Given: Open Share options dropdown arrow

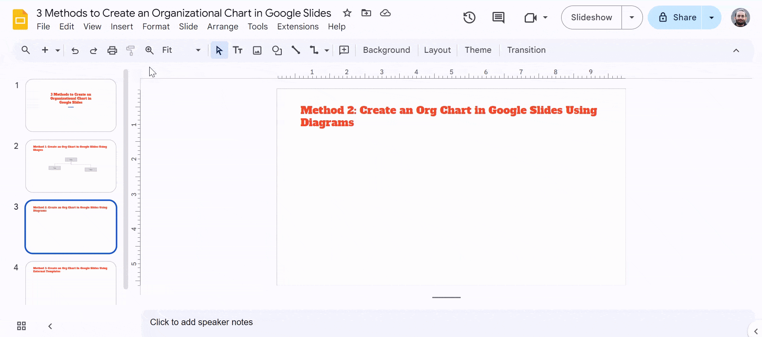Looking at the screenshot, I should [711, 17].
